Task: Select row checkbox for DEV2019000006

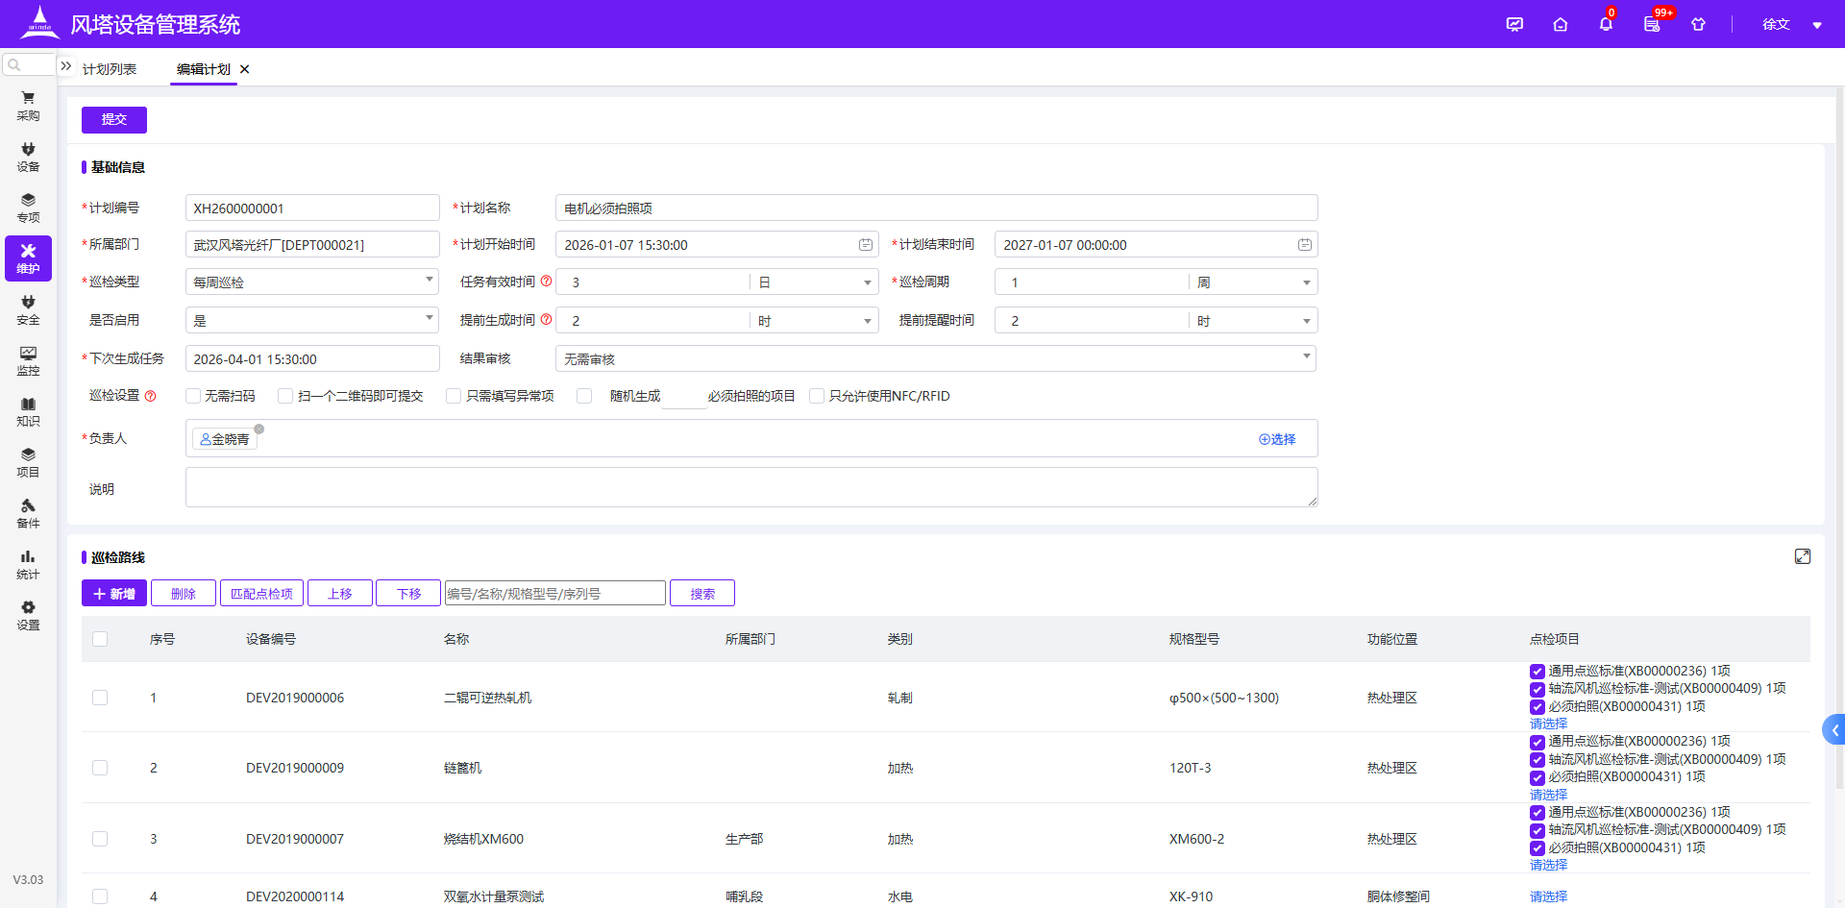Action: tap(100, 698)
